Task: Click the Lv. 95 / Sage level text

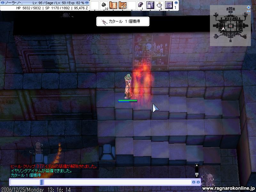Action: [43, 3]
